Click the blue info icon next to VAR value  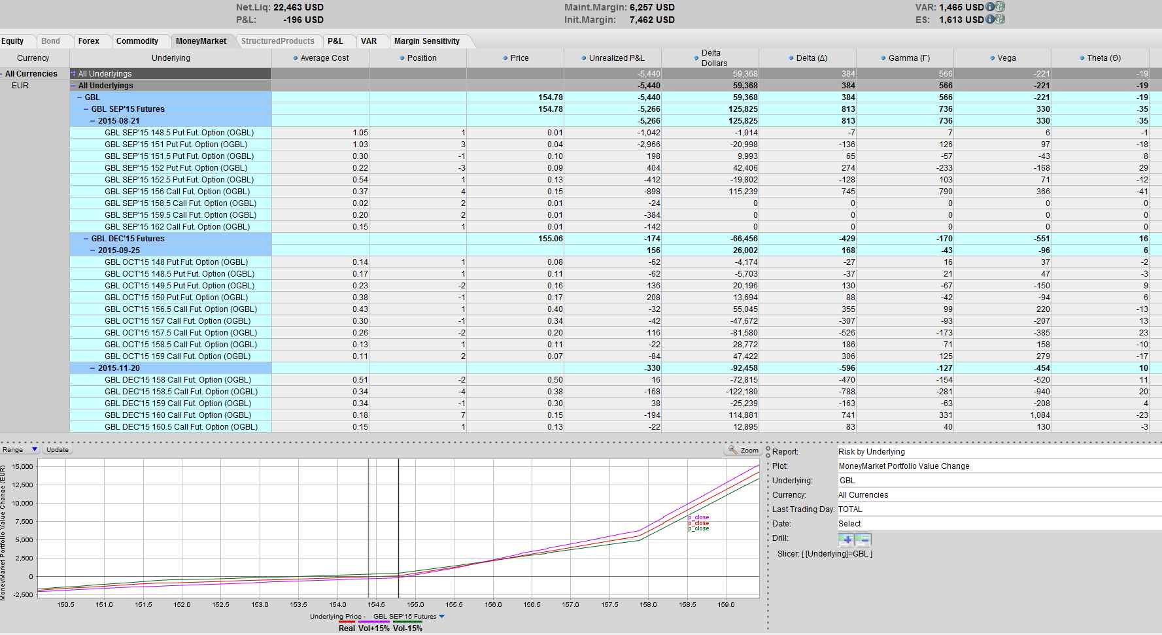coord(990,7)
